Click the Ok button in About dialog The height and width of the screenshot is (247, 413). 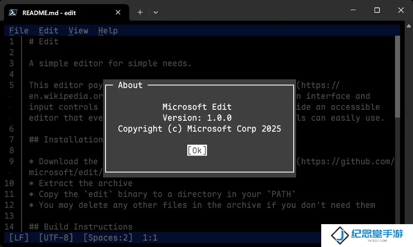point(197,150)
